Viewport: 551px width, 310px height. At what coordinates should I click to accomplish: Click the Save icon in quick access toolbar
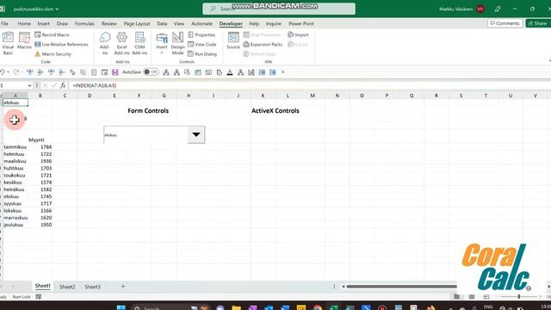point(115,72)
